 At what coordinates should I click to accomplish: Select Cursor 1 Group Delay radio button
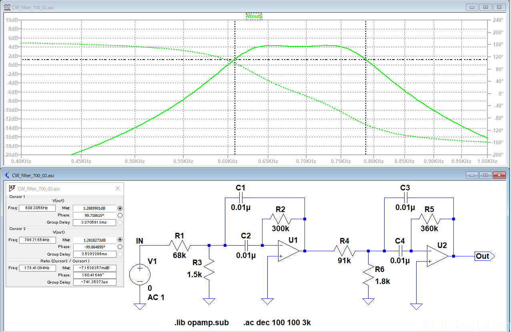coord(120,222)
